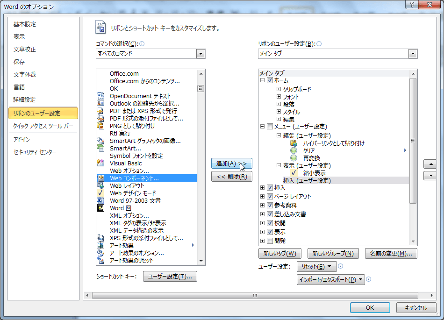This screenshot has width=444, height=320.
Task: Click the info icon next to リセット button
Action: pyautogui.click(x=341, y=266)
